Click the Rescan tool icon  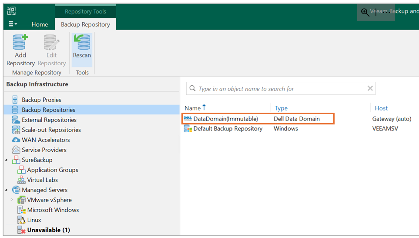82,42
